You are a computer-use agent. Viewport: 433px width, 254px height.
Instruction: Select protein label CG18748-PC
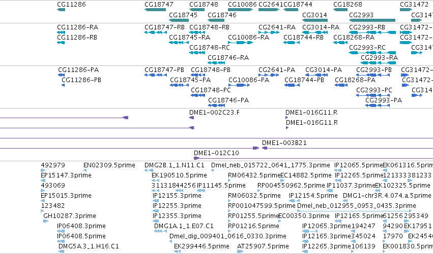pyautogui.click(x=211, y=90)
